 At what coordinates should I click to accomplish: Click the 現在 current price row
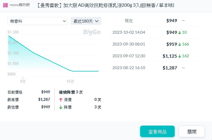tap(129, 21)
